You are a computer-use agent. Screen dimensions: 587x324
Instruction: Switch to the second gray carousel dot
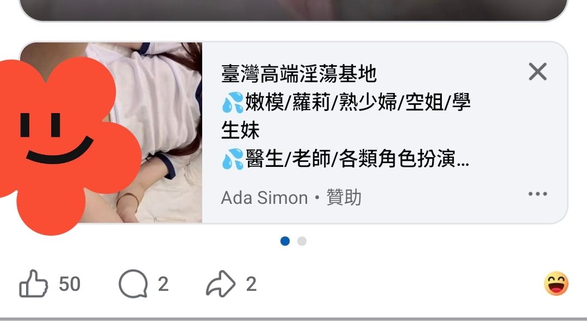tap(302, 241)
